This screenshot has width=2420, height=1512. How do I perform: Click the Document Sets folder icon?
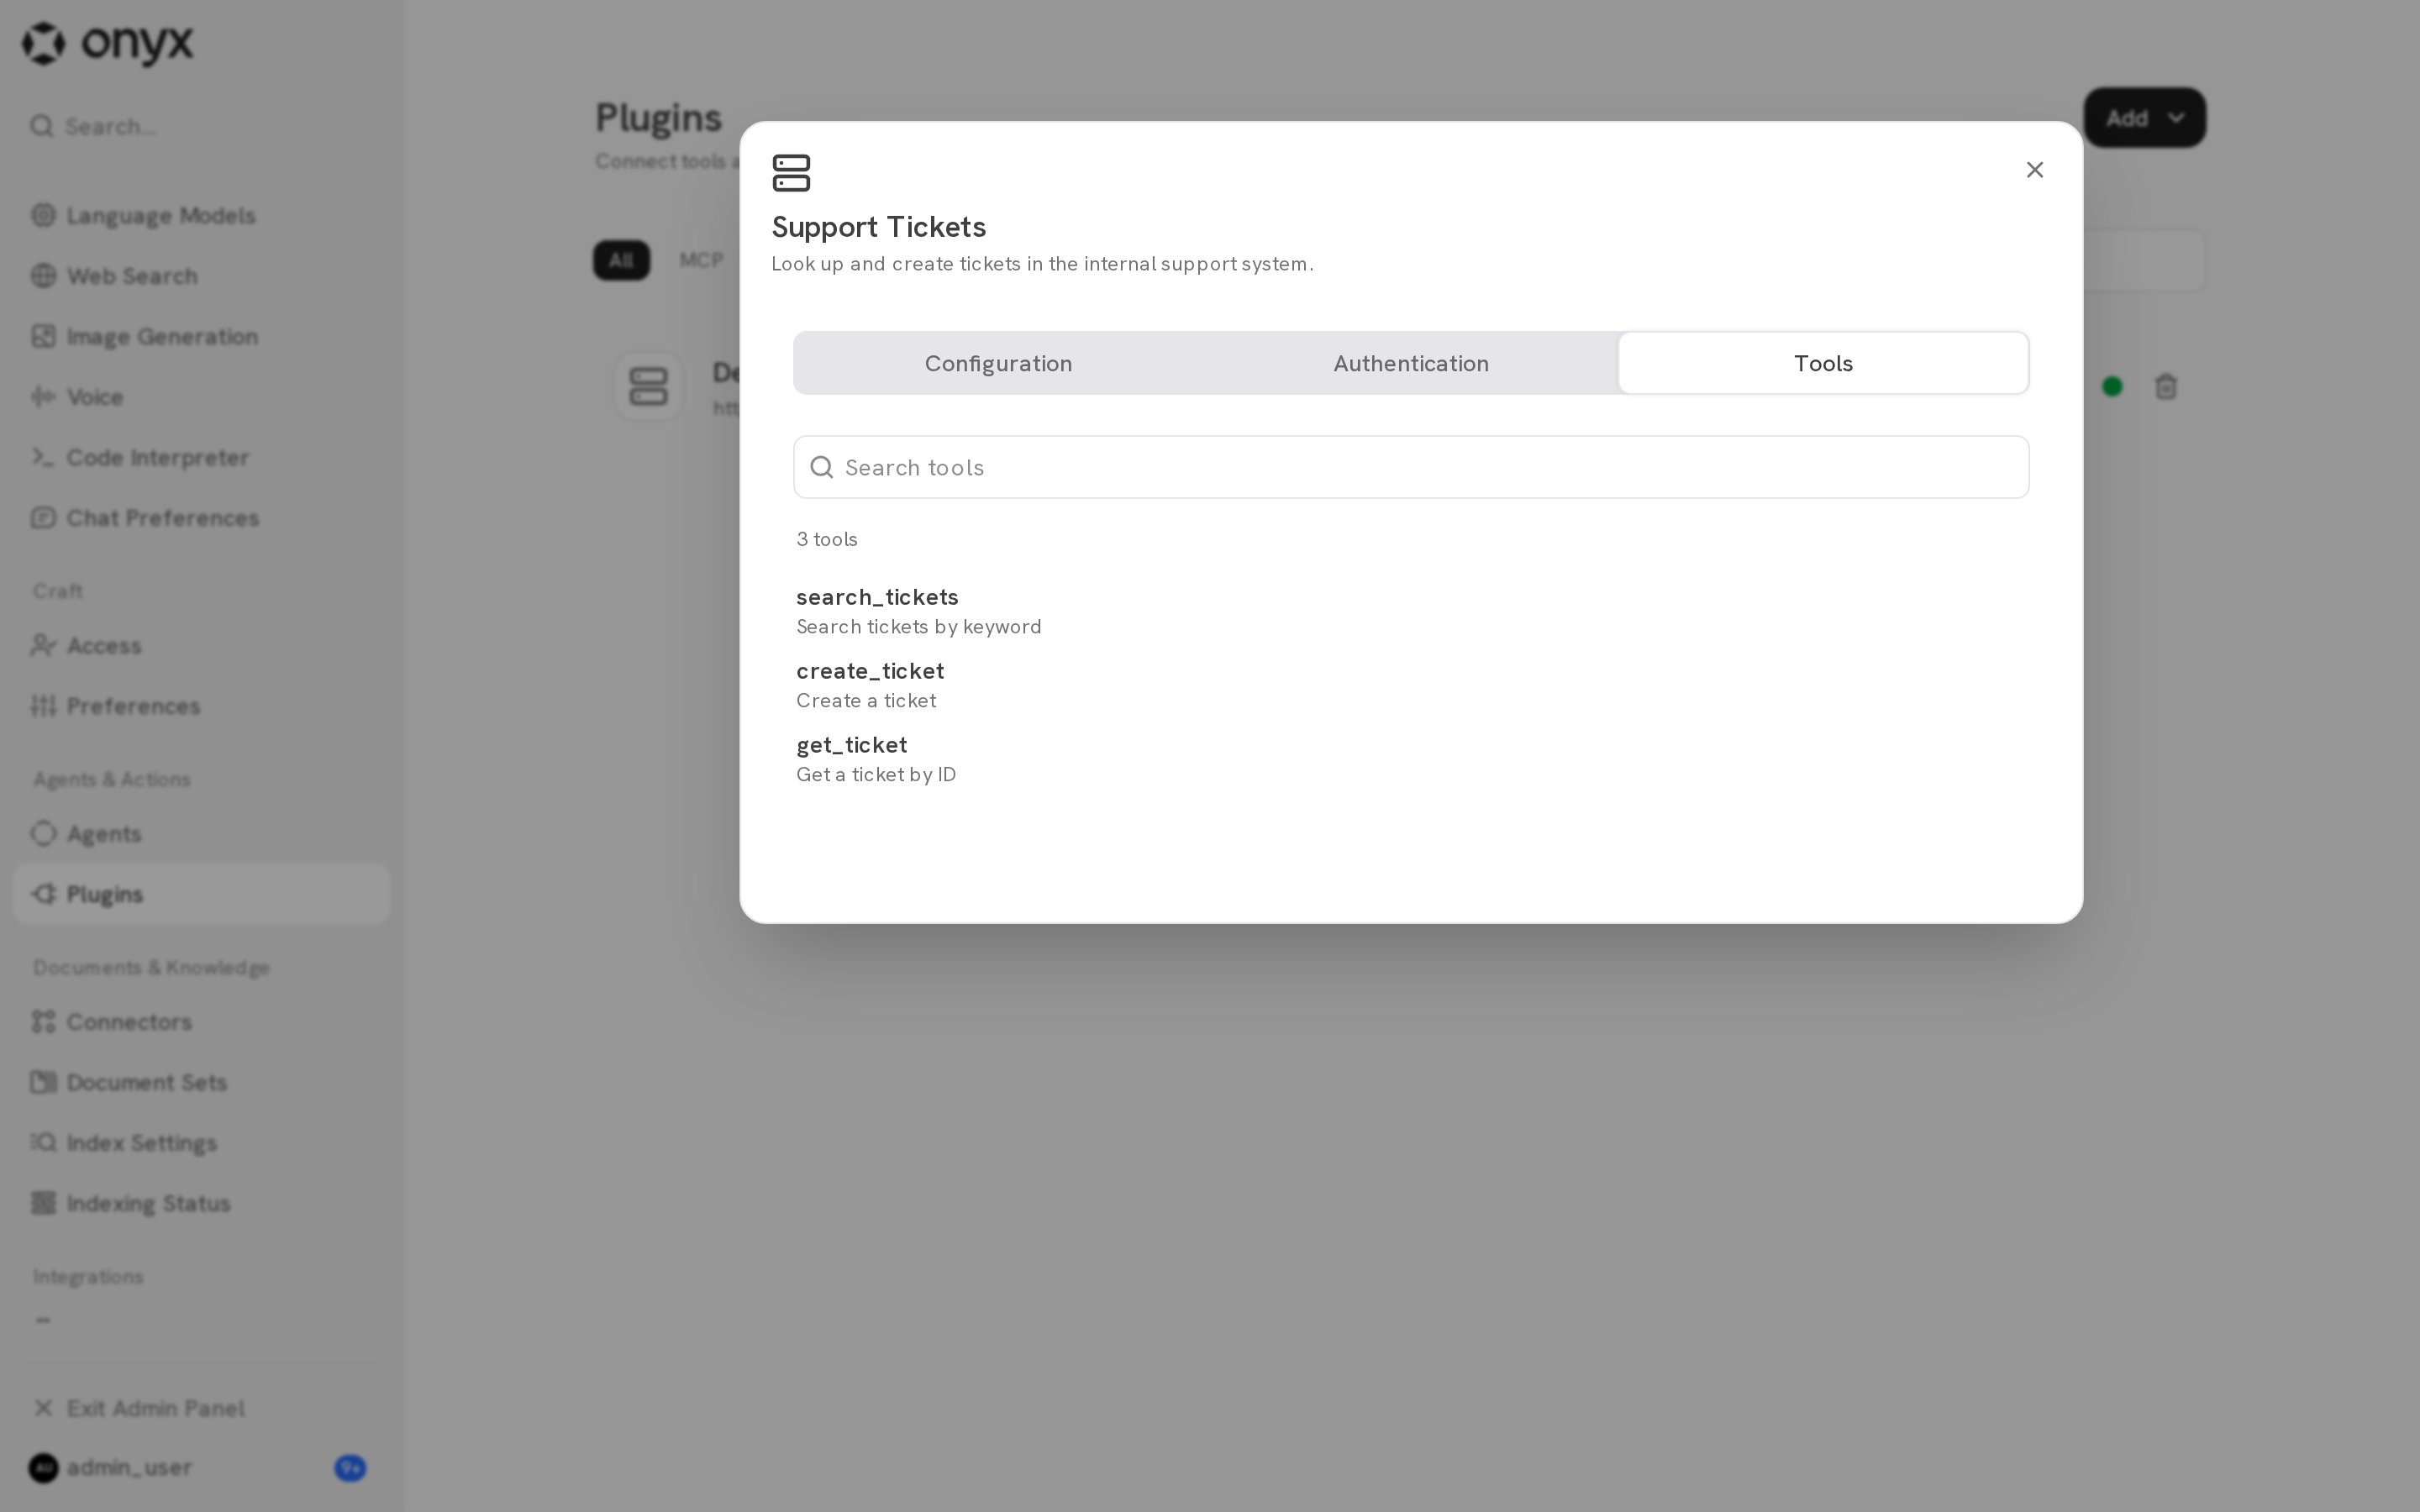coord(43,1082)
